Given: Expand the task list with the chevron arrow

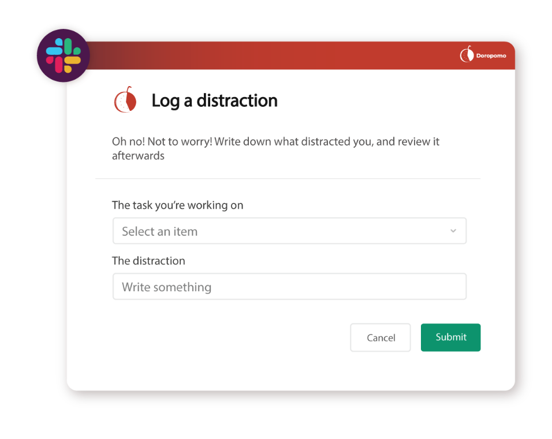Looking at the screenshot, I should click(x=453, y=231).
